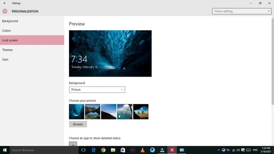Click the 'Background' label above the dropdown
This screenshot has height=154, width=274.
(x=77, y=83)
